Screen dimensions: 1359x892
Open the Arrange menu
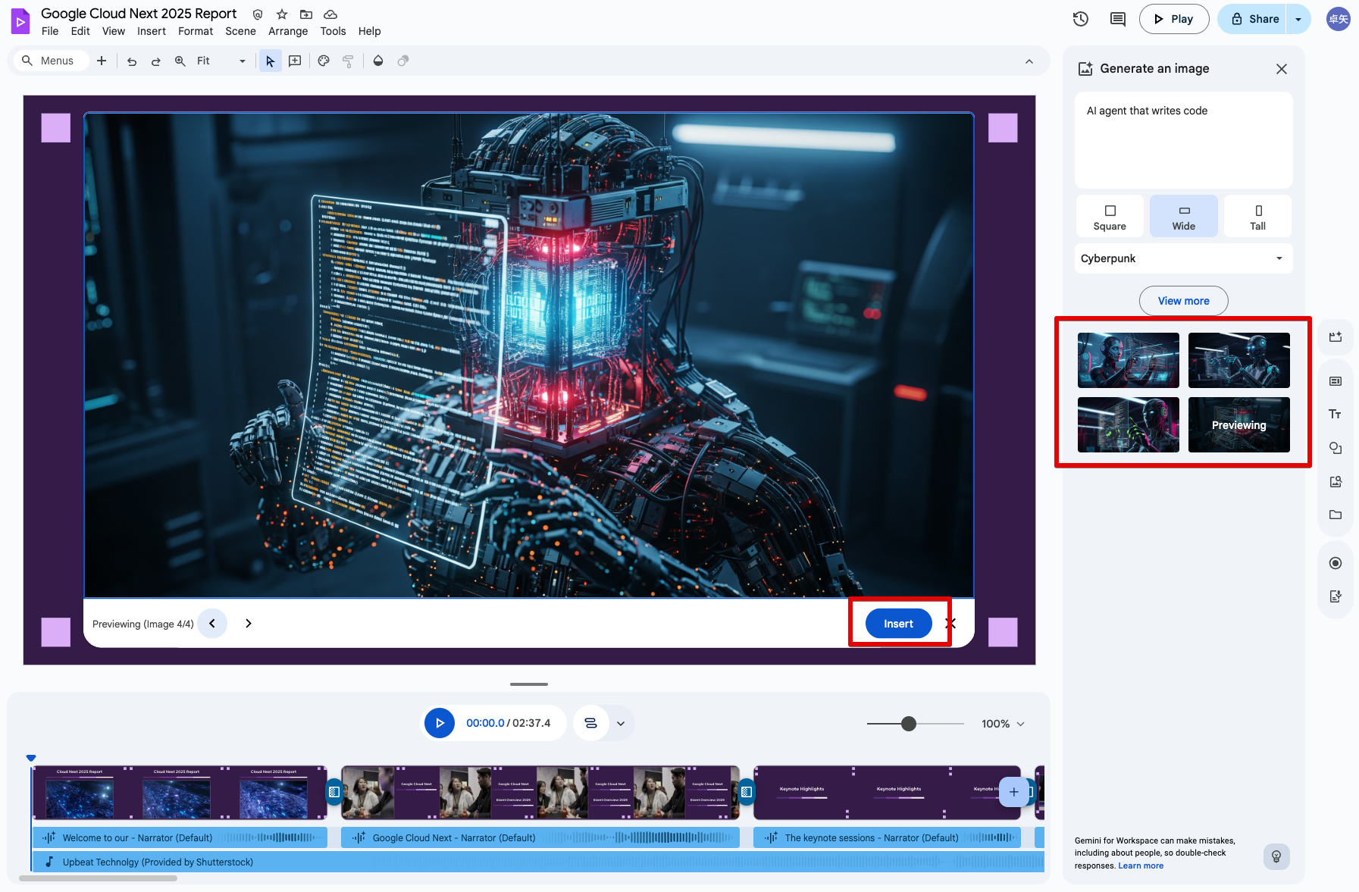[x=288, y=31]
